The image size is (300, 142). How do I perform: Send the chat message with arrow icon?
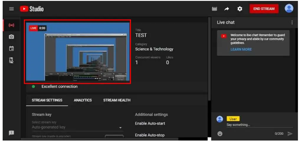tap(290, 133)
